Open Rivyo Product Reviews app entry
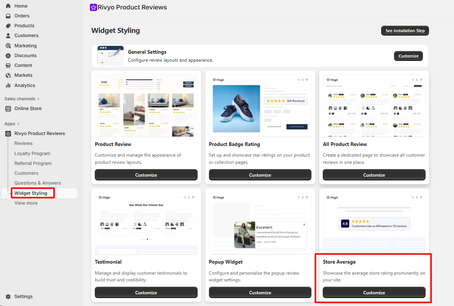The height and width of the screenshot is (306, 454). (40, 134)
